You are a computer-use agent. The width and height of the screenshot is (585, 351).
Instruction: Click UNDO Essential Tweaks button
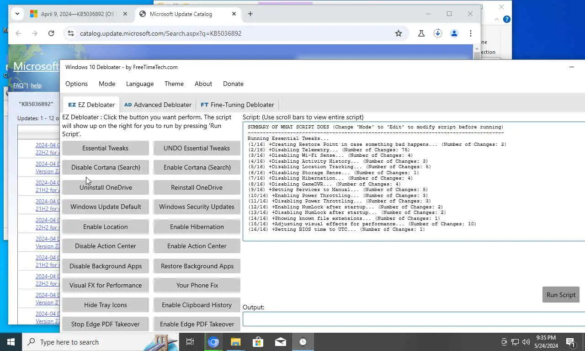197,148
